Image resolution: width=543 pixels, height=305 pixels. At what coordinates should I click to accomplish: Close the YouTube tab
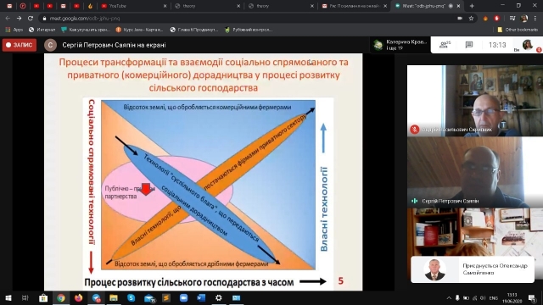coord(165,6)
